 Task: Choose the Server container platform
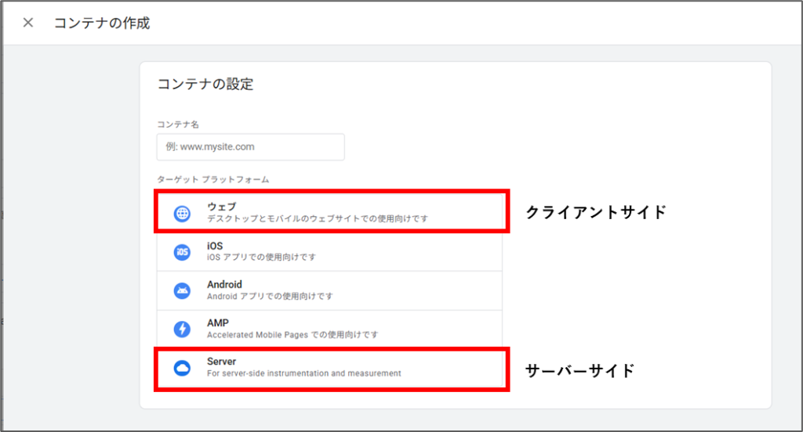pyautogui.click(x=329, y=367)
